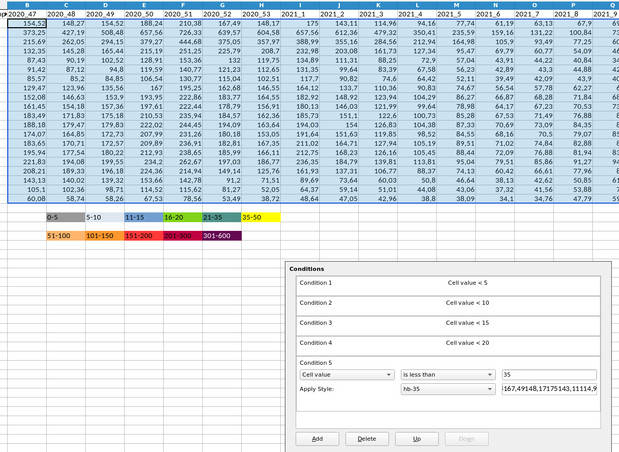Viewport: 619px width, 452px height.
Task: Click the yellow 35-50 legend cell
Action: click(261, 218)
